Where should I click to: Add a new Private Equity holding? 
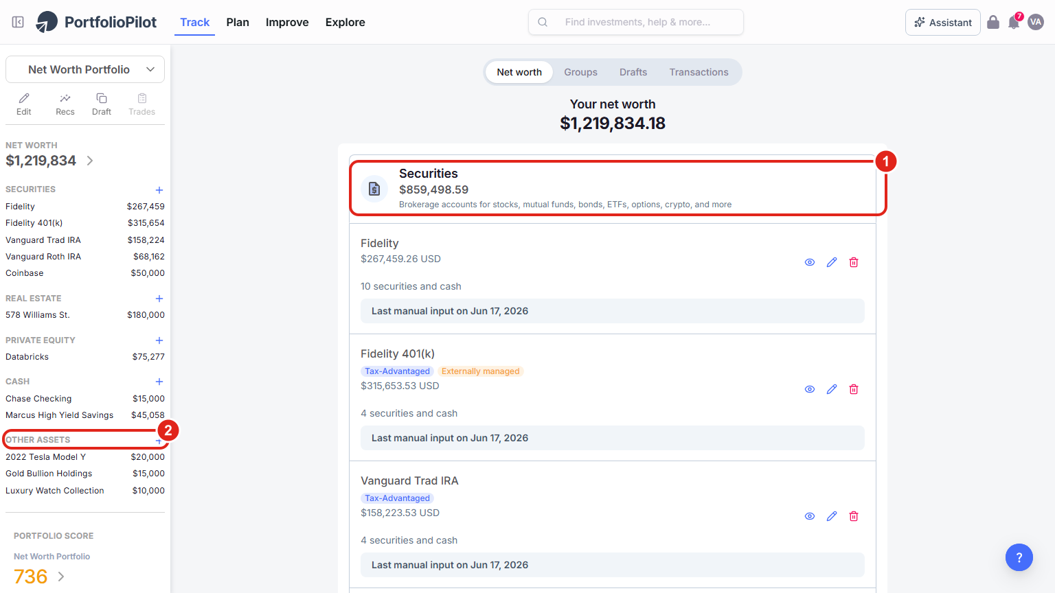tap(159, 340)
